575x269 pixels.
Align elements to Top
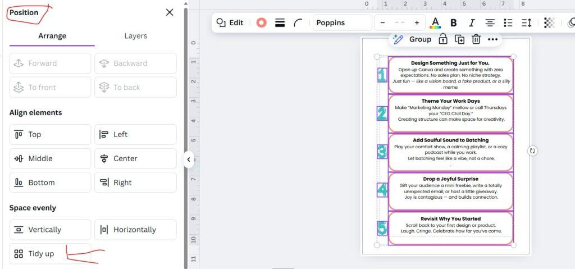(x=50, y=134)
